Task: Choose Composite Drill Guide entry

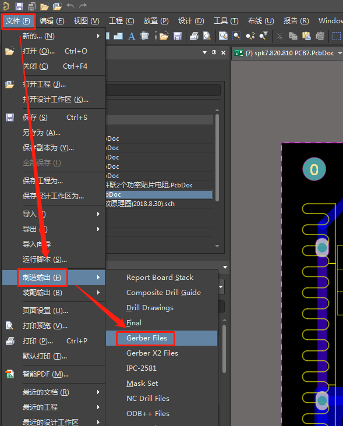Action: pos(161,293)
